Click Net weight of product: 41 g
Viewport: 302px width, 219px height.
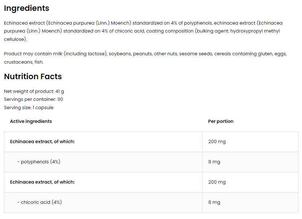tap(34, 91)
